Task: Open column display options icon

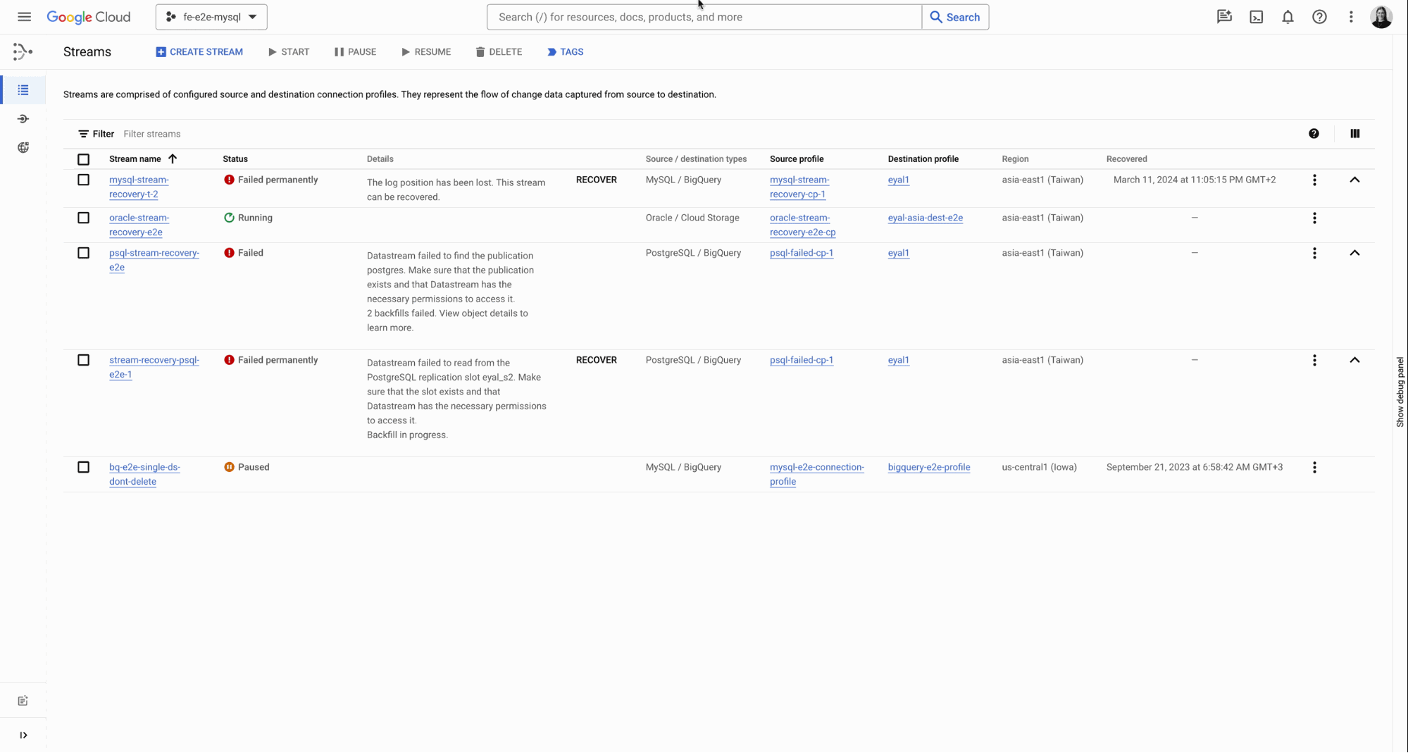Action: click(1354, 134)
